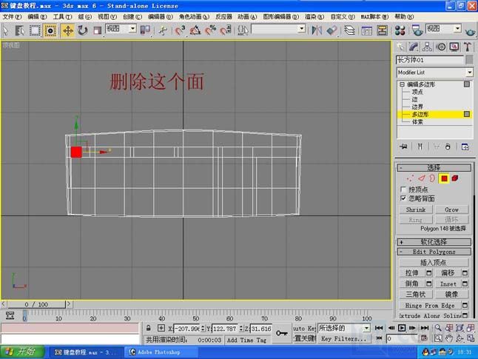This screenshot has height=359, width=478.
Task: Uncheck 忽略背面 checkbox
Action: pyautogui.click(x=403, y=198)
